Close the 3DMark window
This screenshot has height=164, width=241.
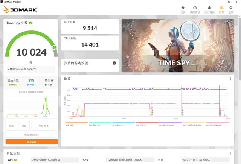(237, 2)
